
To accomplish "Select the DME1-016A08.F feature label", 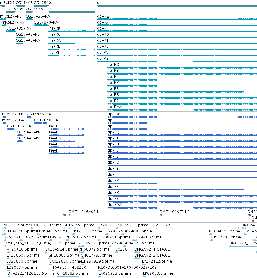I will click(x=84, y=212).
